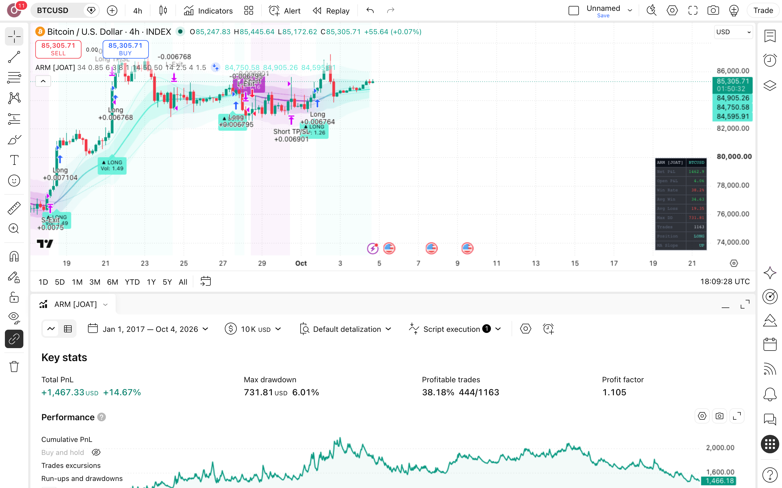
Task: Click the Trade button
Action: (763, 11)
